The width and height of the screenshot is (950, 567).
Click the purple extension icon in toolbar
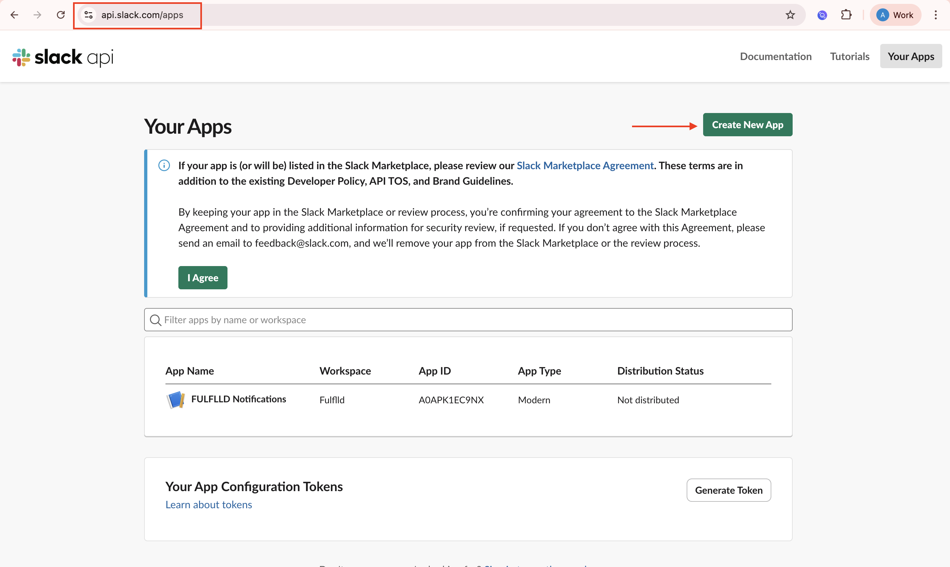pos(822,15)
